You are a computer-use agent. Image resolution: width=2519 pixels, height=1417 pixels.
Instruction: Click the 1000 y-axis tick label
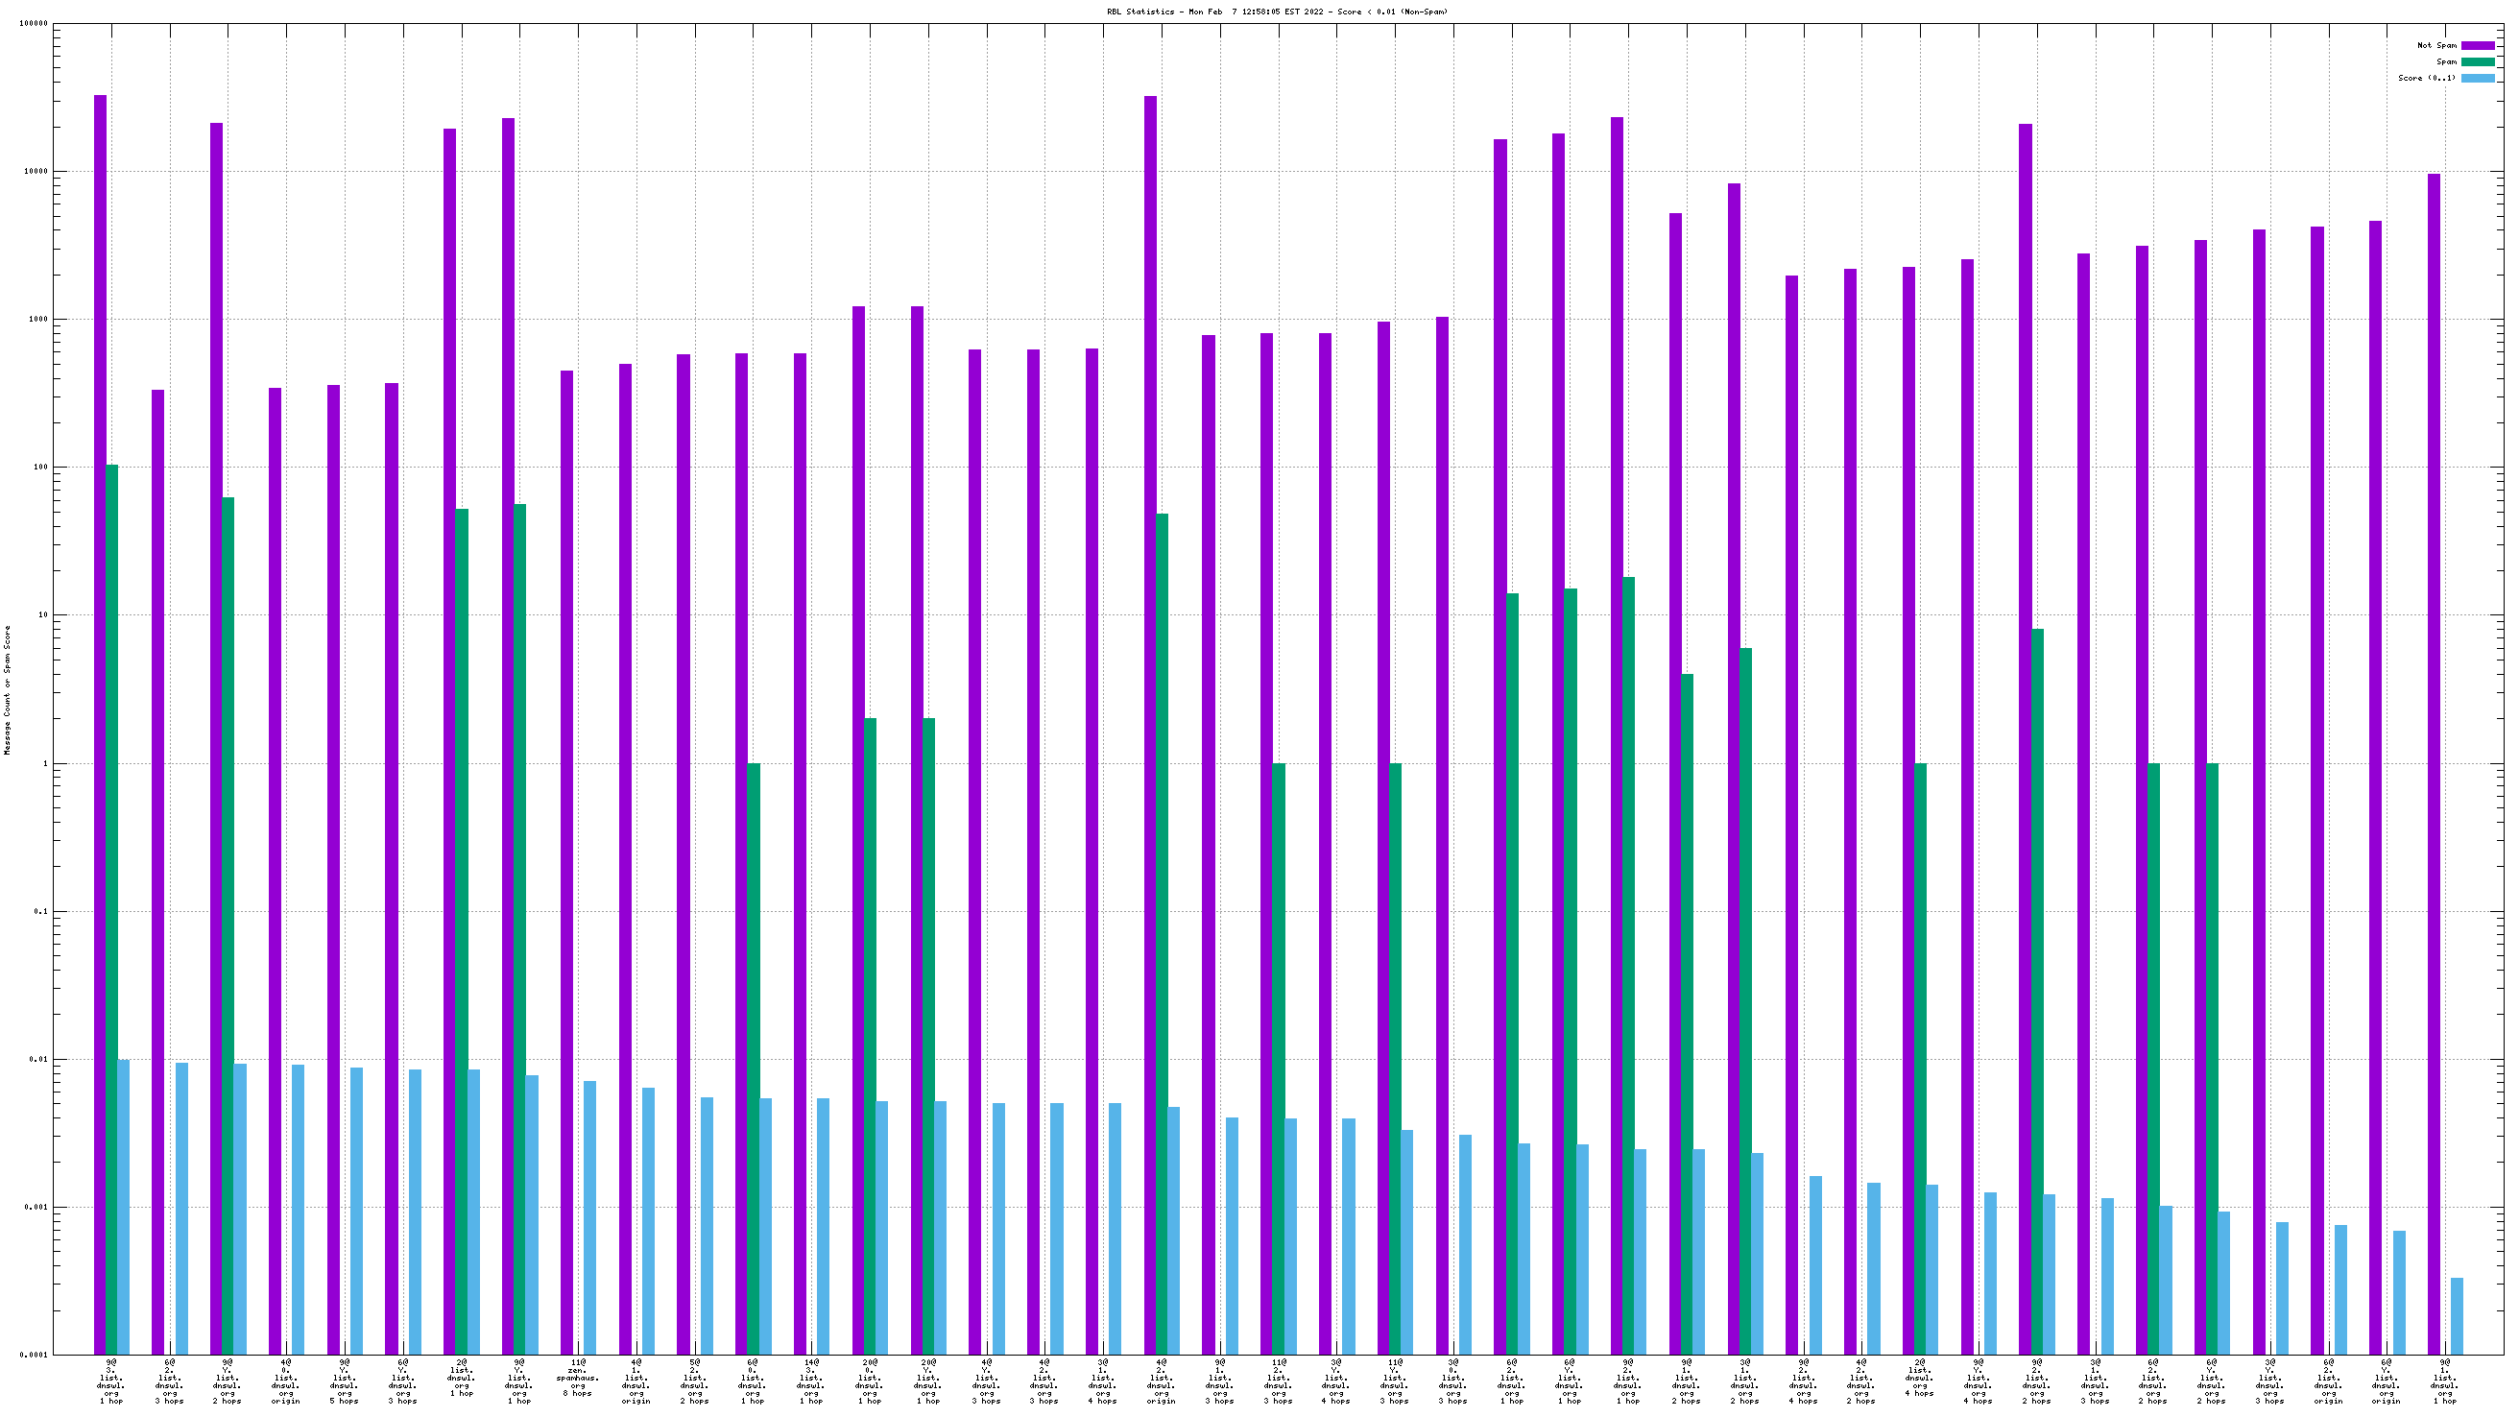click(38, 320)
